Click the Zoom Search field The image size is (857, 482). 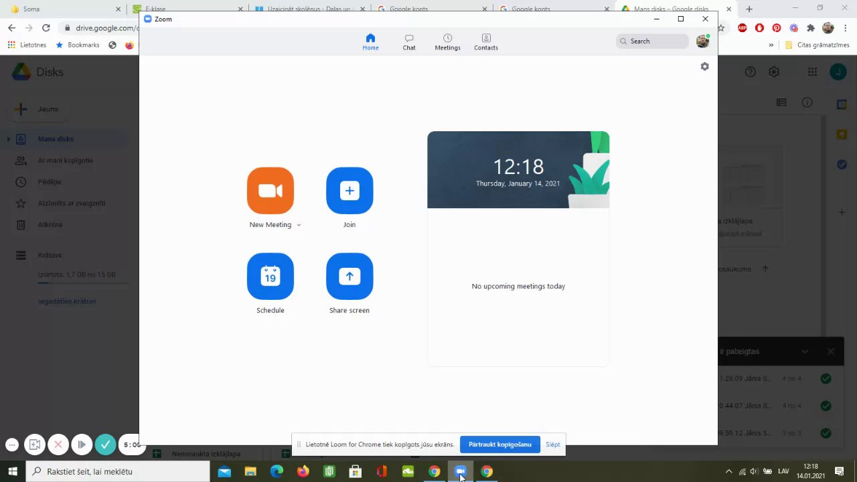652,42
